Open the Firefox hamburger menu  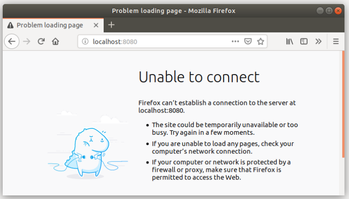click(336, 42)
